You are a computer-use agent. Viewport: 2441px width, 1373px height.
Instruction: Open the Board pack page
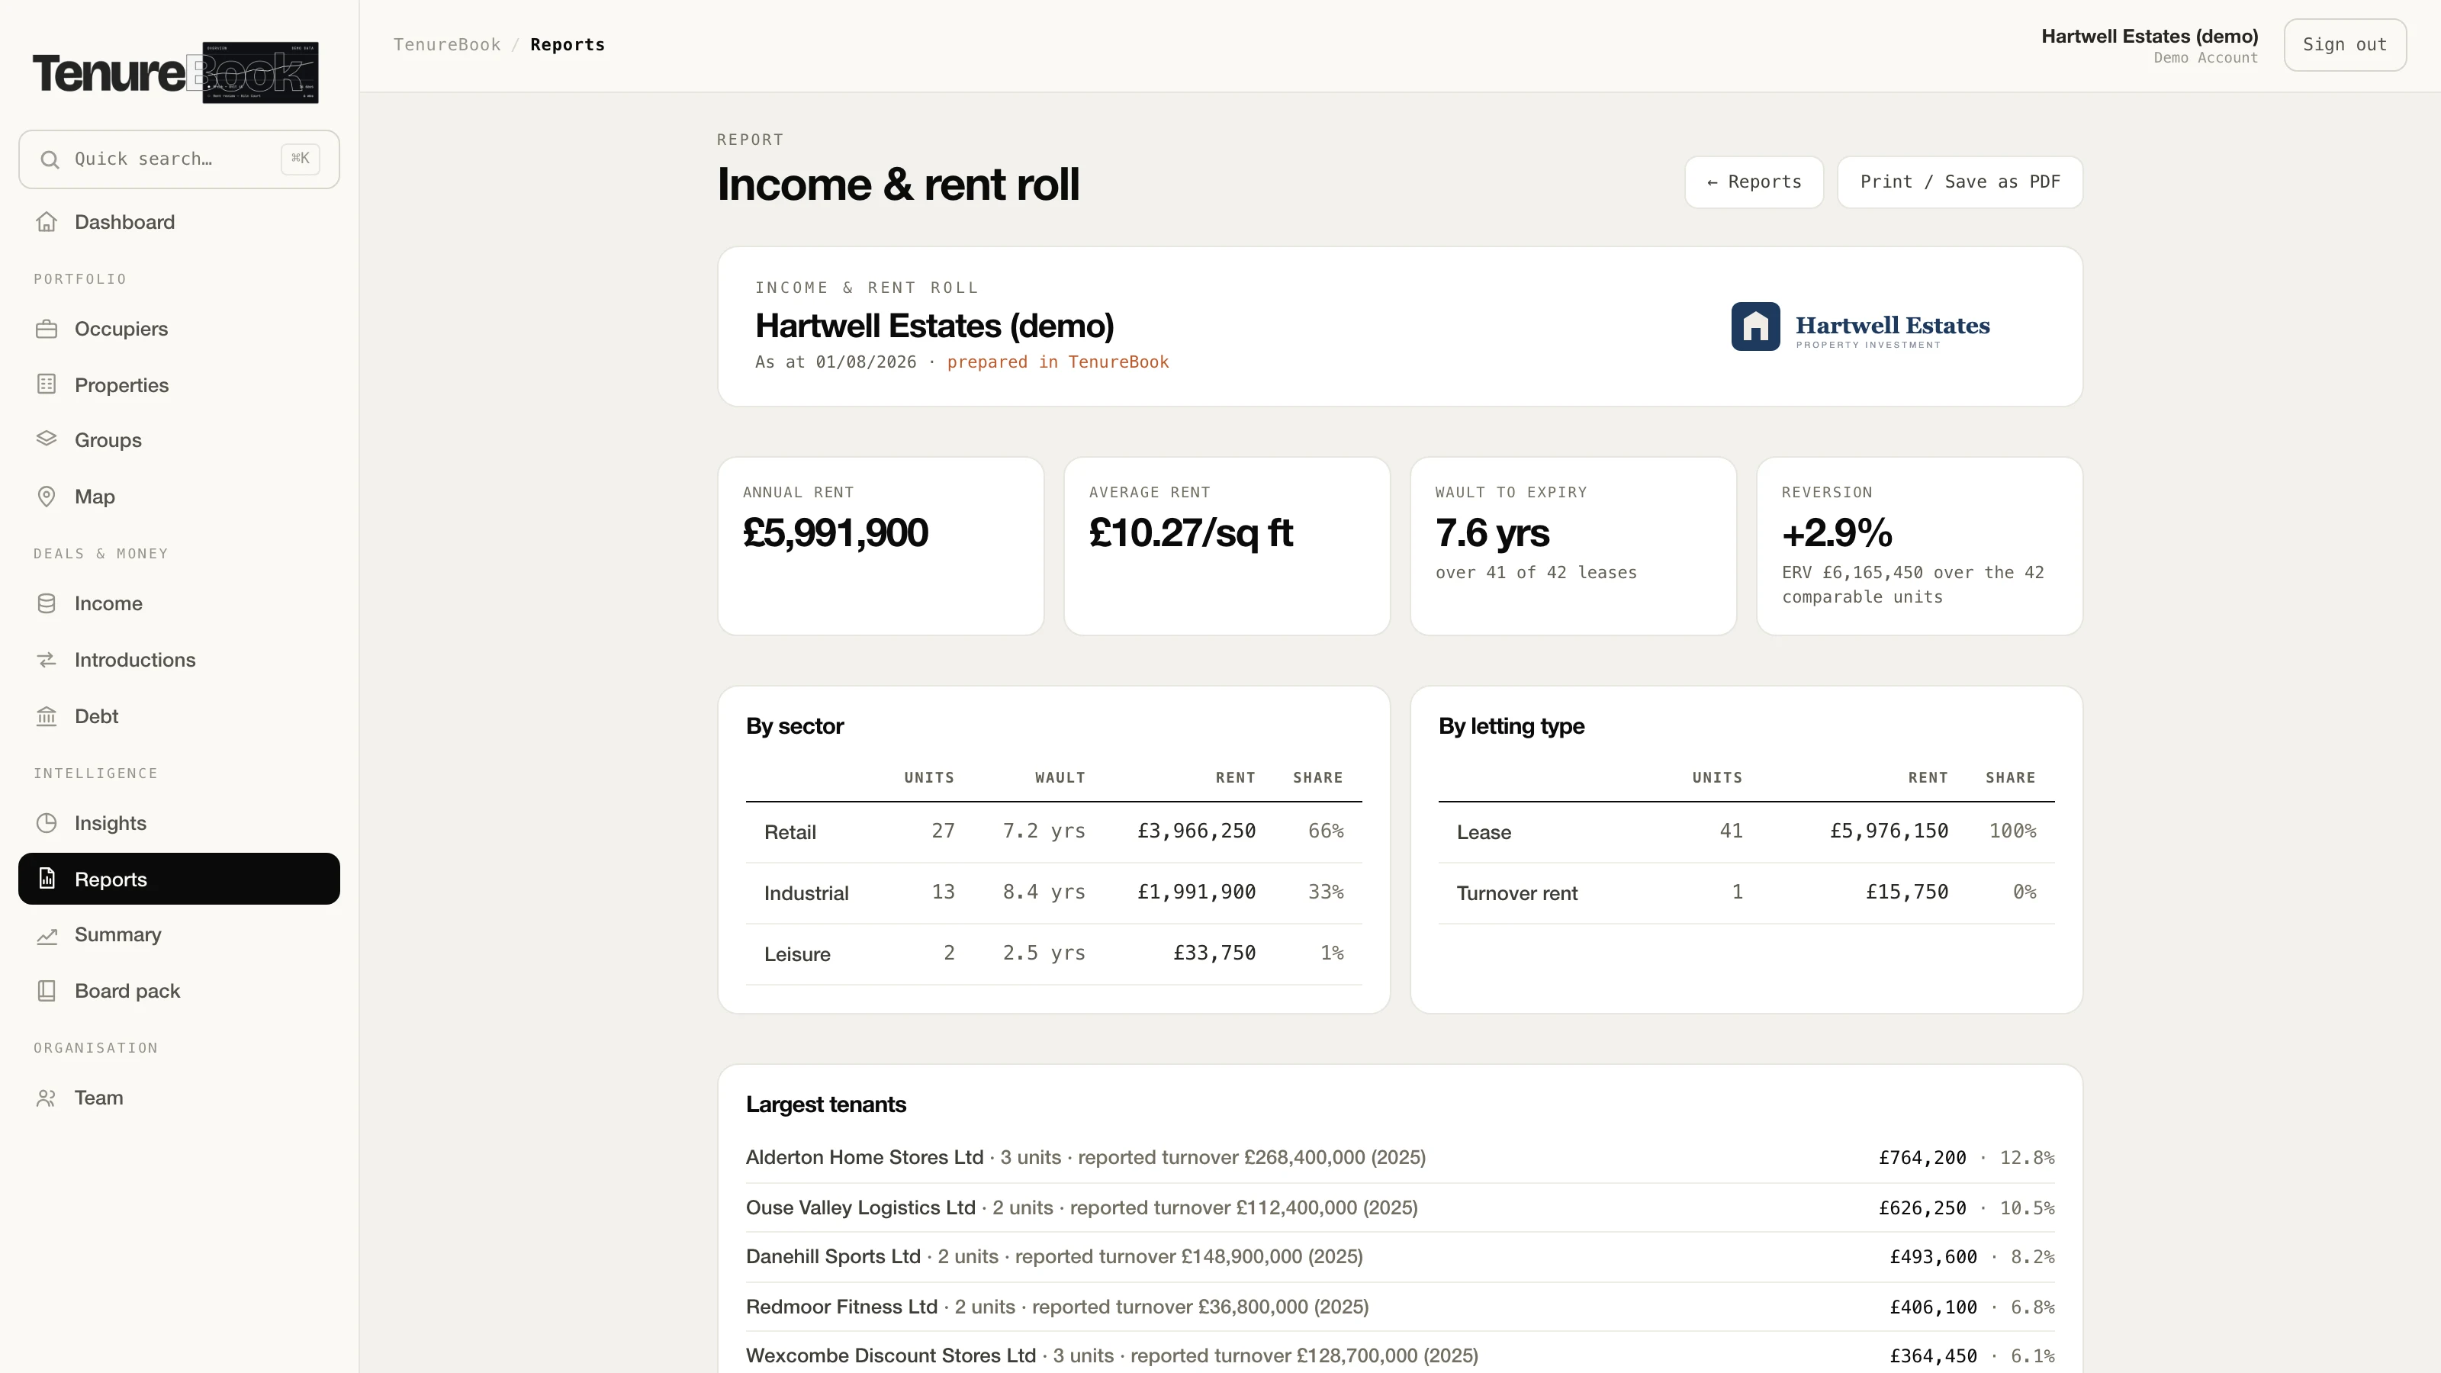(179, 991)
